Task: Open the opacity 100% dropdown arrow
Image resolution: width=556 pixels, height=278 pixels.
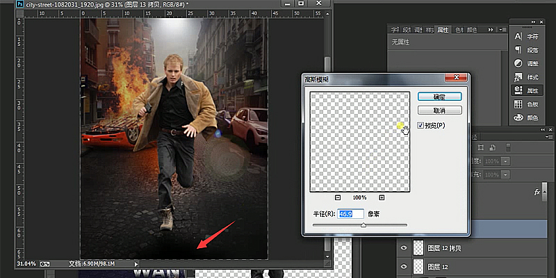Action: pyautogui.click(x=505, y=161)
